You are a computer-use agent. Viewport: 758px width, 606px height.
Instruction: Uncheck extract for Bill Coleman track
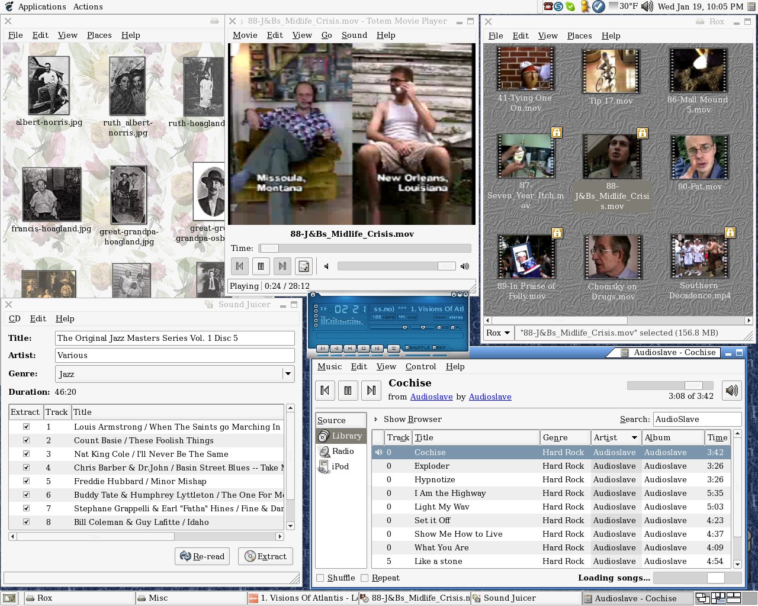[26, 522]
